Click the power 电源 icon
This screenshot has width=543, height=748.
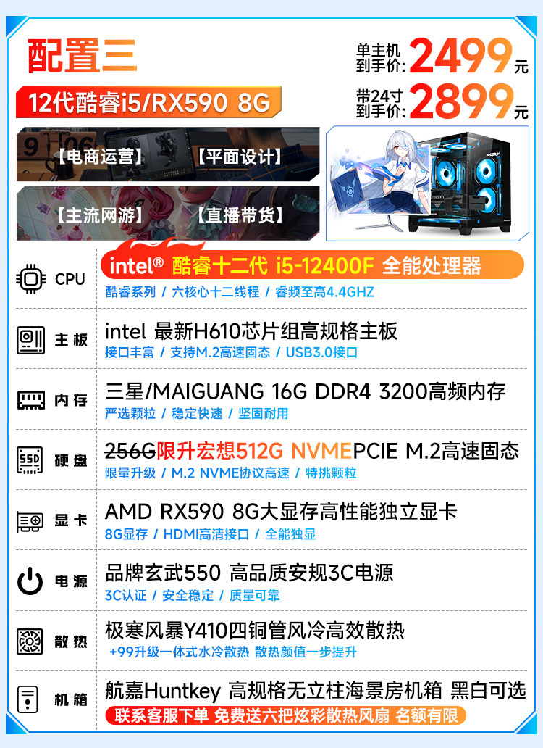[30, 581]
